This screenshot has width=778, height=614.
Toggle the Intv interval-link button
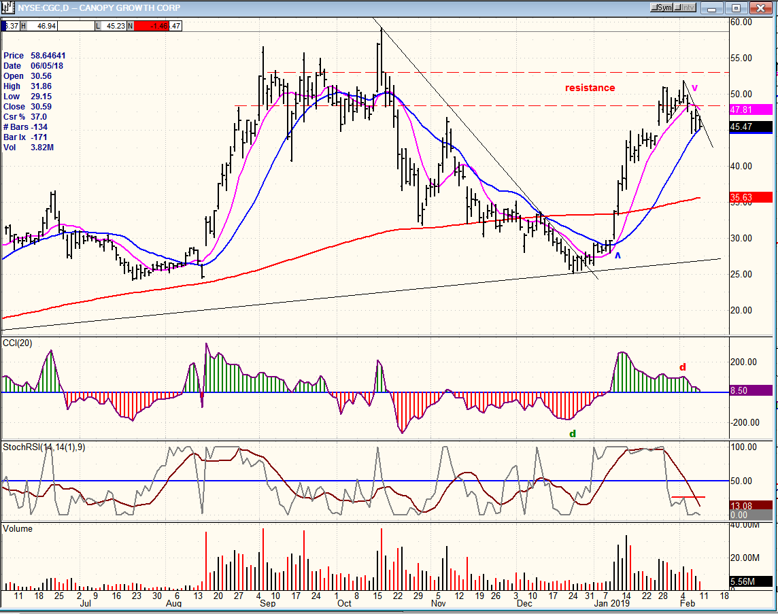(685, 7)
